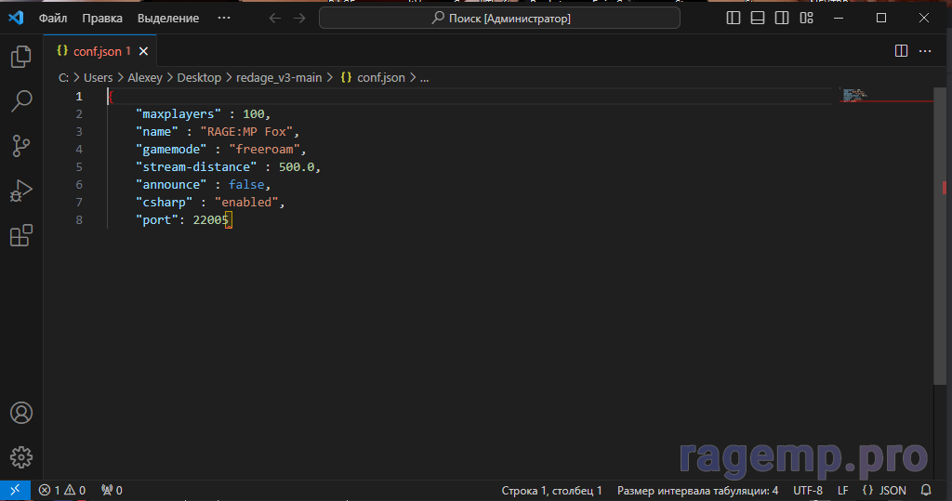Image resolution: width=952 pixels, height=501 pixels.
Task: Click the split editor right icon
Action: 901,51
